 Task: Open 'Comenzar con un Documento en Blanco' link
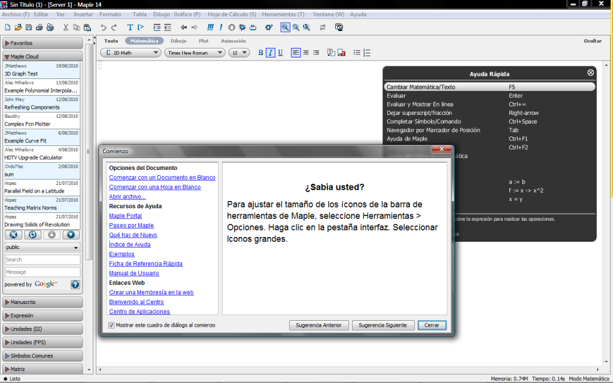point(162,177)
